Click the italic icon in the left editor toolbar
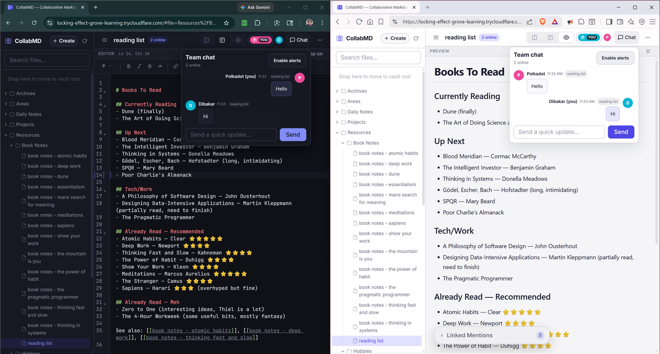The width and height of the screenshot is (660, 354). [139, 66]
